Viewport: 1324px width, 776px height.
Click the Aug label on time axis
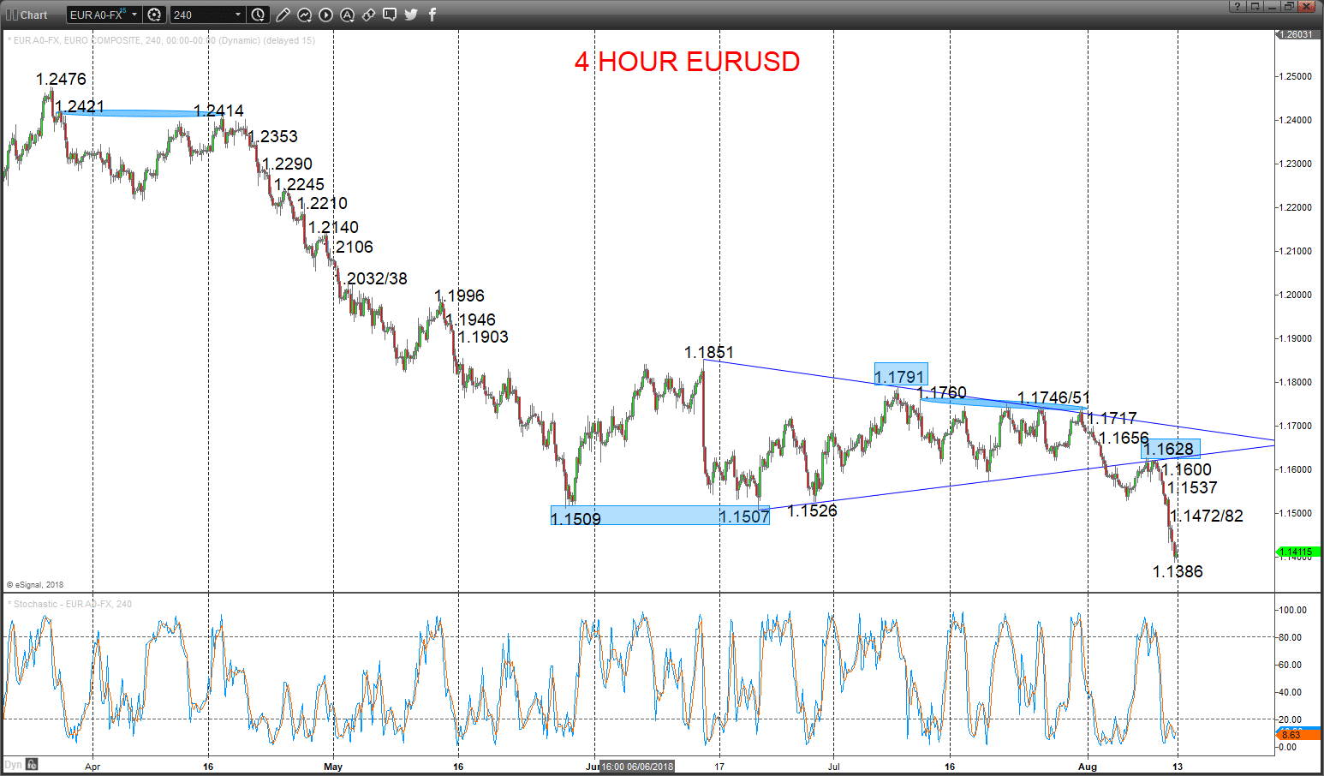1088,767
